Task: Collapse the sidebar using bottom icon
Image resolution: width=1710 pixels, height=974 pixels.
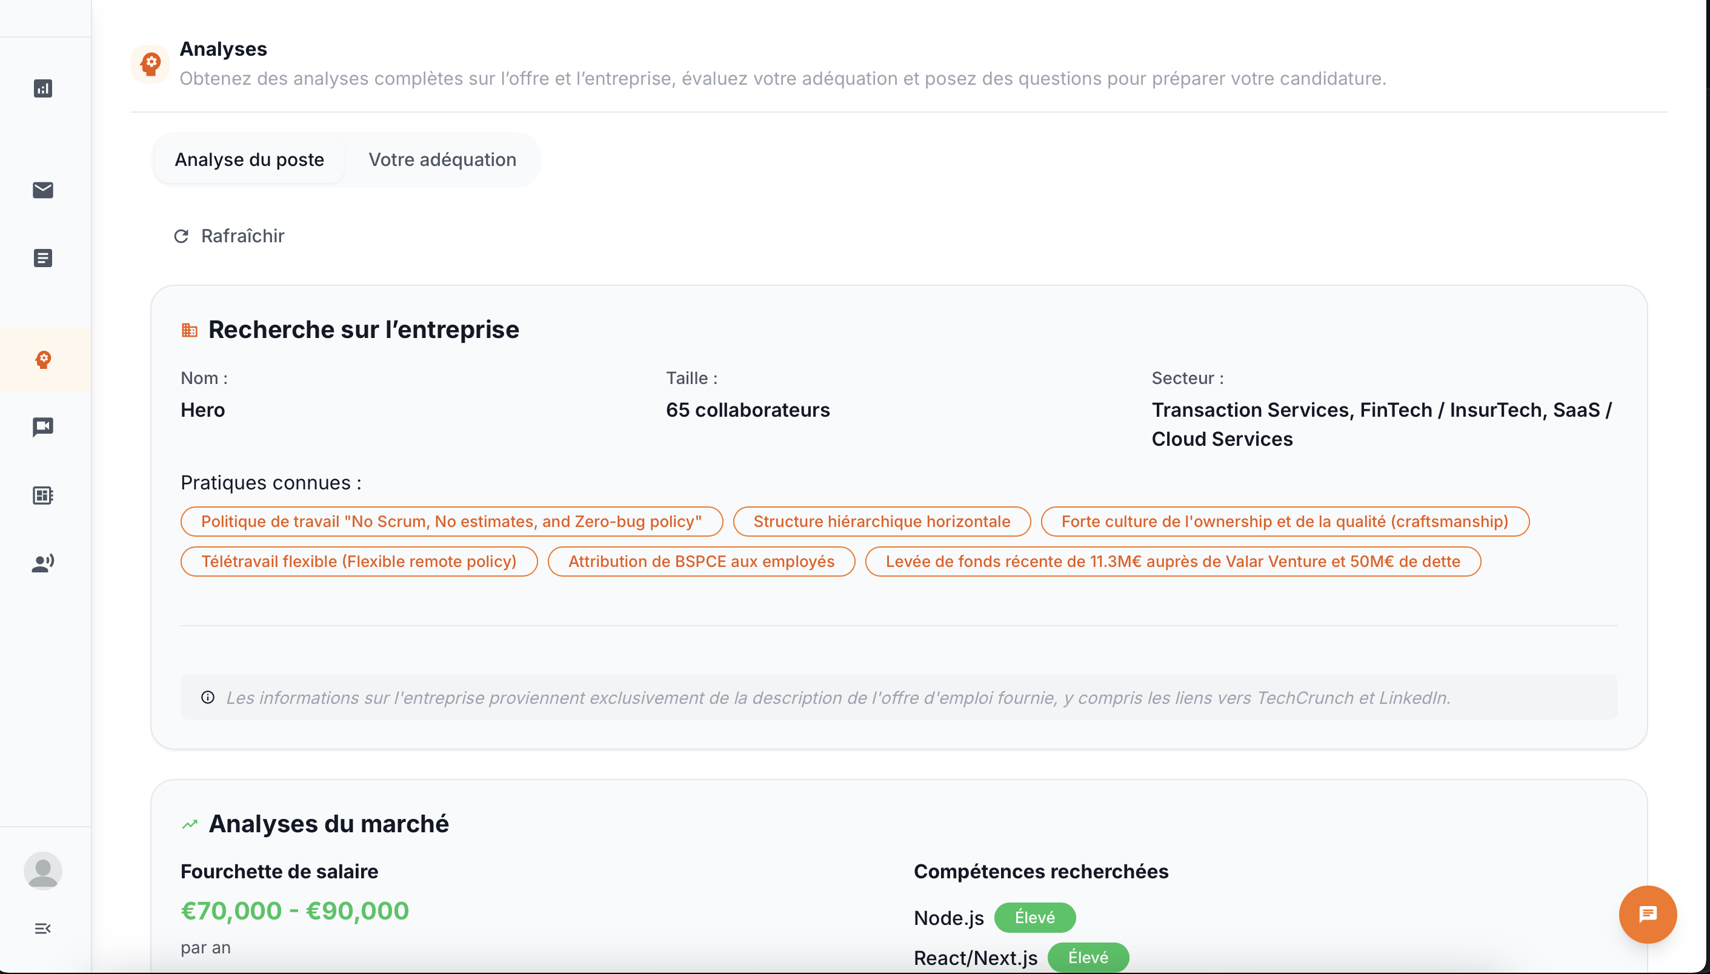Action: (x=43, y=929)
